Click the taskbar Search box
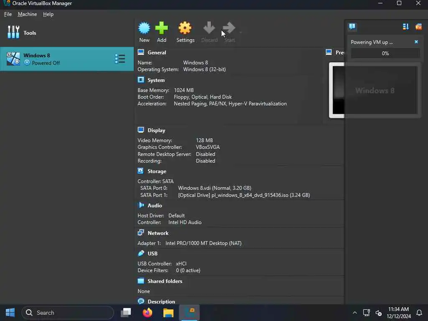Screen dimensions: 428x321 pyautogui.click(x=67, y=313)
